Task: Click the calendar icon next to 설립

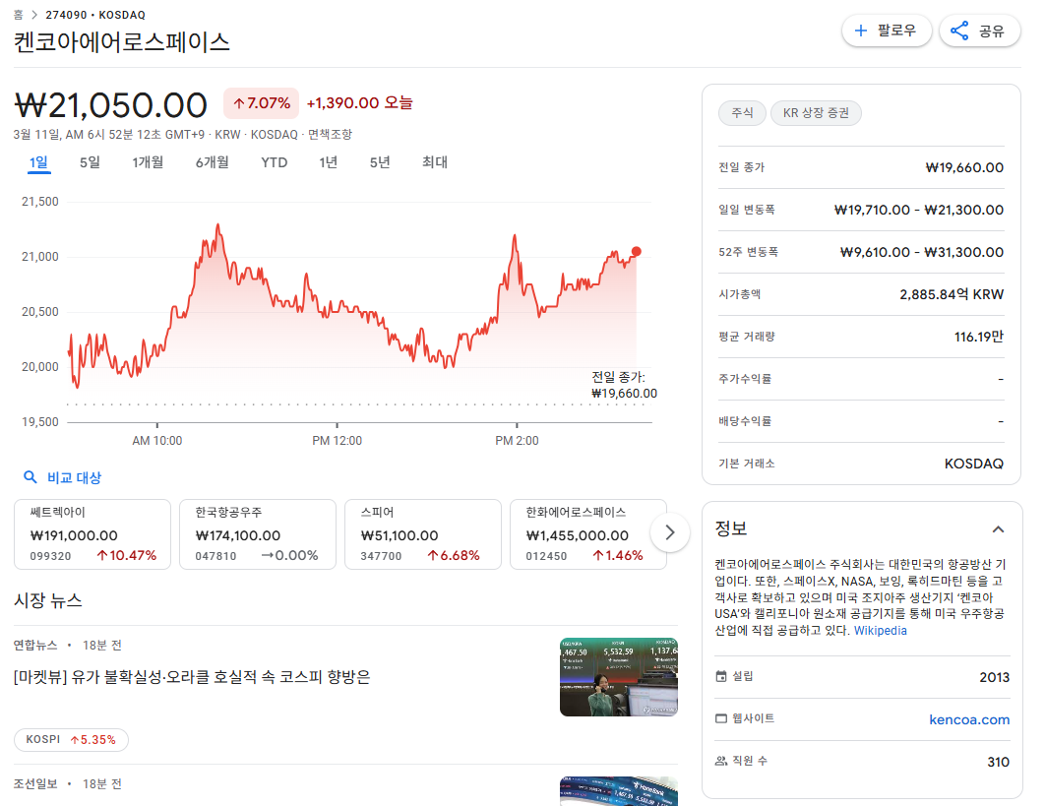Action: (x=721, y=677)
